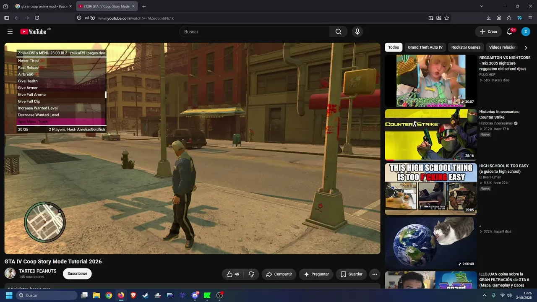Open the volume control in system tray

[509, 295]
